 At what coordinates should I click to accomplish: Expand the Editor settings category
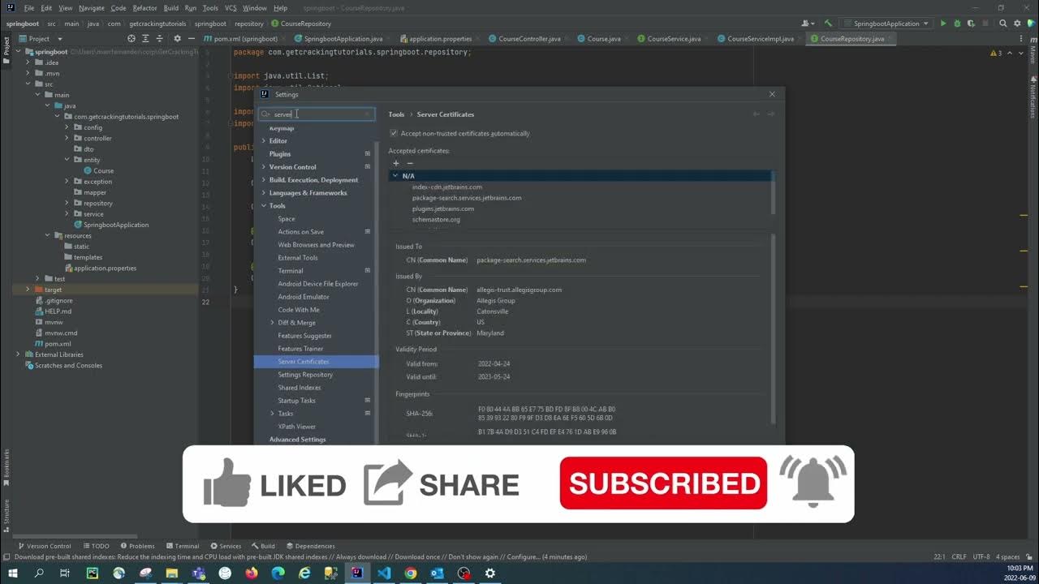[263, 141]
